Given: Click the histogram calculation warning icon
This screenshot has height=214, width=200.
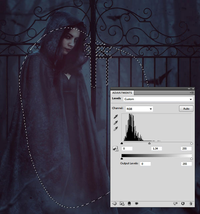Looking at the screenshot, I should tap(115, 149).
